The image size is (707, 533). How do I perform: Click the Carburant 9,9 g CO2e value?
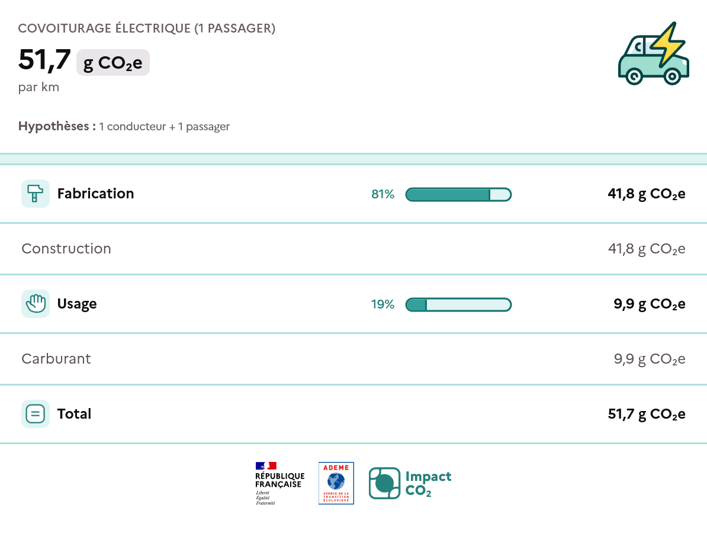650,359
